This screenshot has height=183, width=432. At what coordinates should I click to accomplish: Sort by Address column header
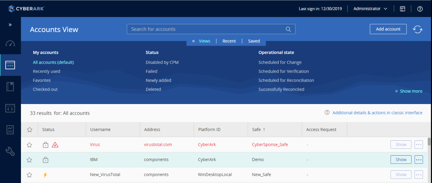click(167, 129)
